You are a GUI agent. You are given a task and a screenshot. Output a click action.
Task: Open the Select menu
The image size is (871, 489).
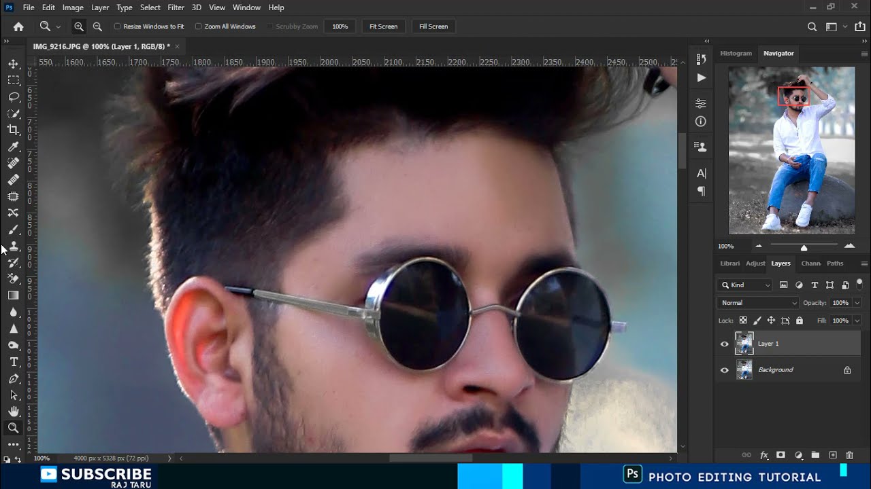pos(150,7)
